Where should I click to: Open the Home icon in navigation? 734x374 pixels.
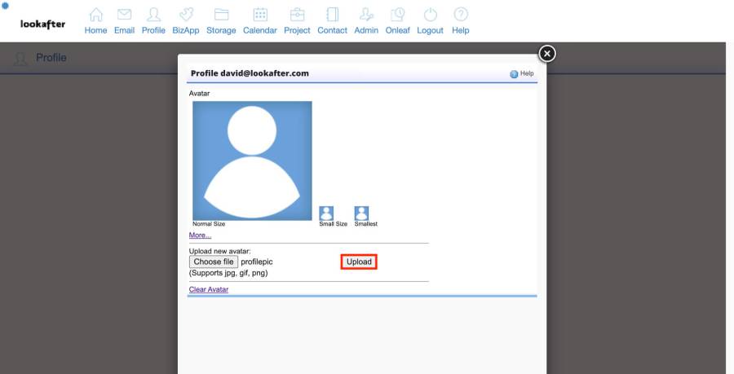(95, 15)
